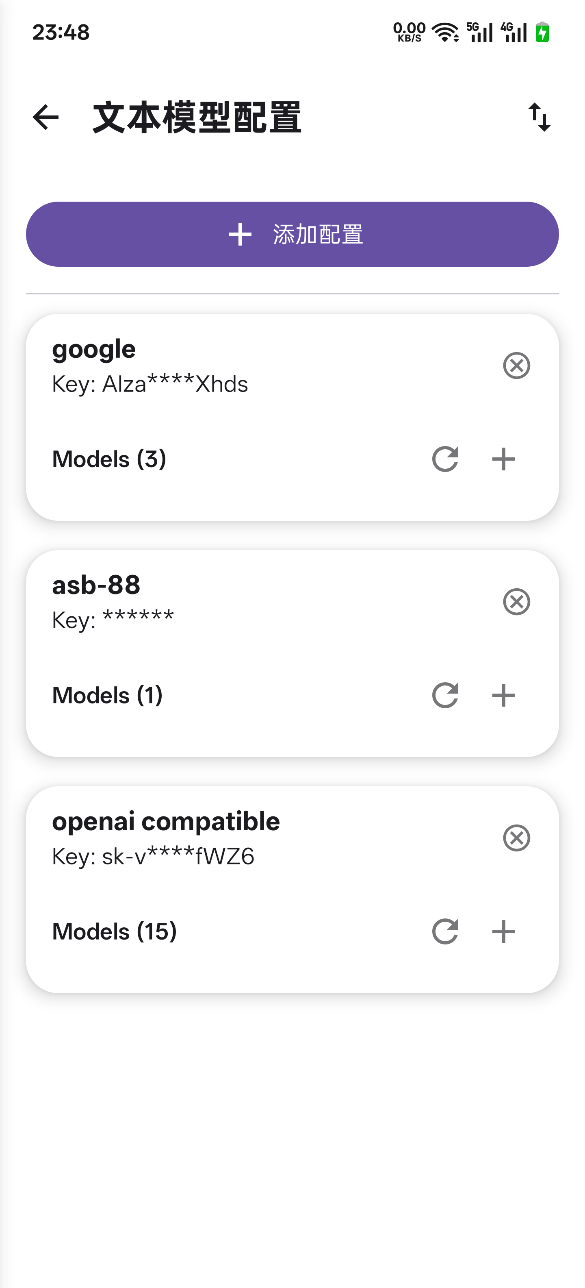
Task: Go back using the arrow icon
Action: point(45,117)
